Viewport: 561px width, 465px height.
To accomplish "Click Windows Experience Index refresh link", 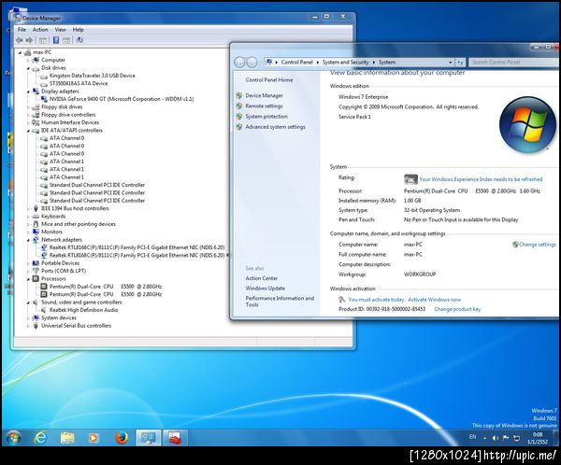I will click(x=481, y=178).
